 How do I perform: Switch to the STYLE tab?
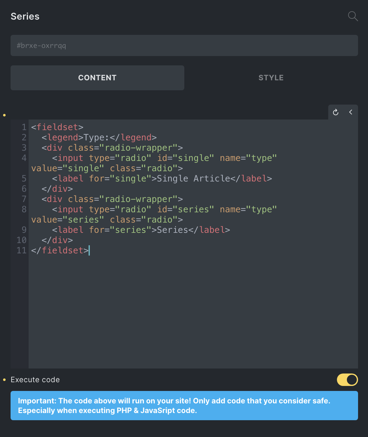pyautogui.click(x=271, y=78)
